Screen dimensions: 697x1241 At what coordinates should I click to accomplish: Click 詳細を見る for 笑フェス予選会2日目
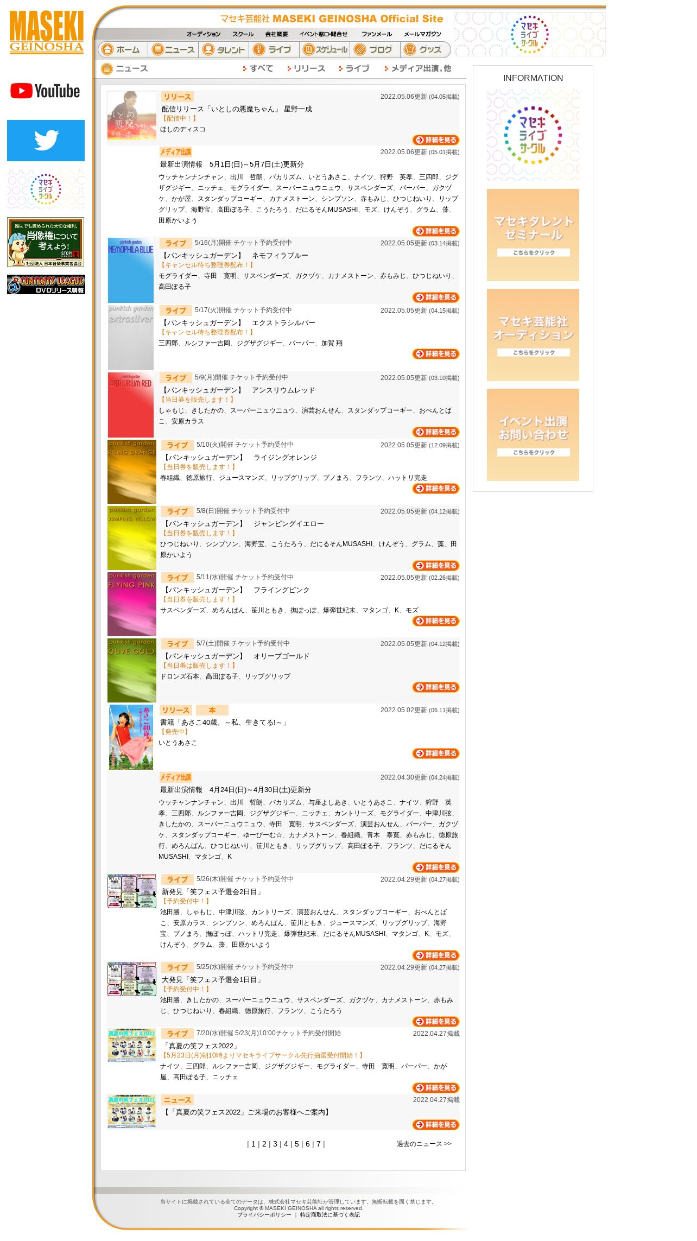(x=436, y=955)
